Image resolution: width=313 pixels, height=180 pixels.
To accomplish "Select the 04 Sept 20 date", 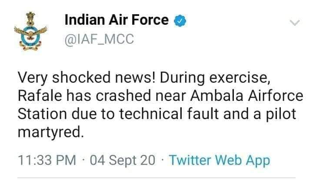I will (x=122, y=161).
